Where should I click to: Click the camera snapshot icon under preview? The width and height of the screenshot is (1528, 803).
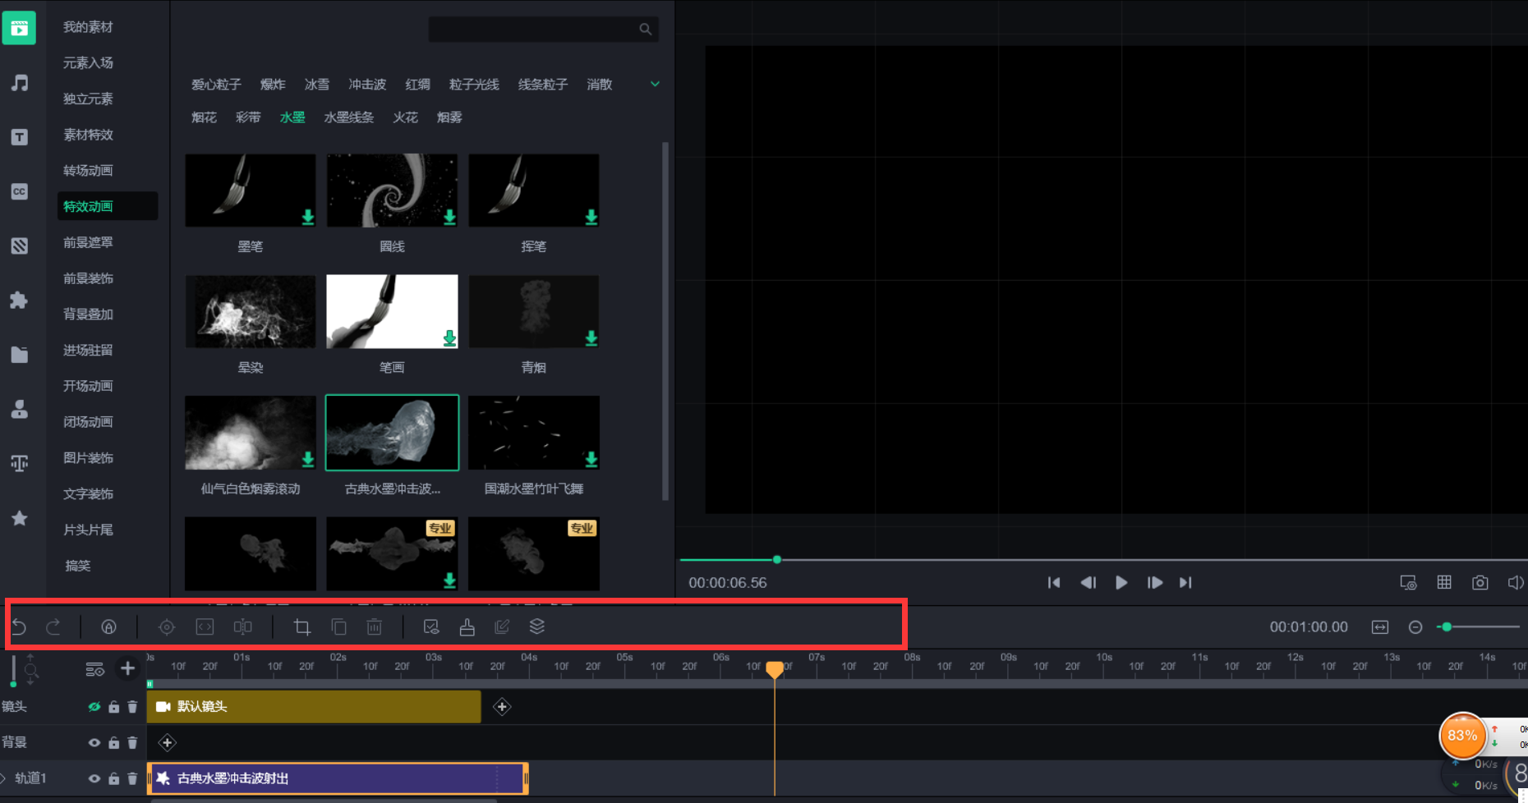click(1480, 583)
